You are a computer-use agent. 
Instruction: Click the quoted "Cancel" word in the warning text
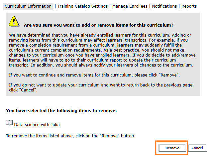[x=28, y=90]
